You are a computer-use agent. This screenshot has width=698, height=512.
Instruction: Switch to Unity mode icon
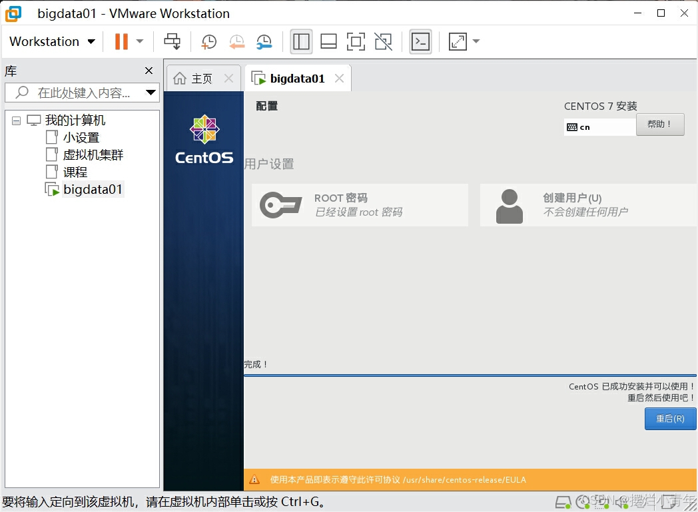(383, 41)
